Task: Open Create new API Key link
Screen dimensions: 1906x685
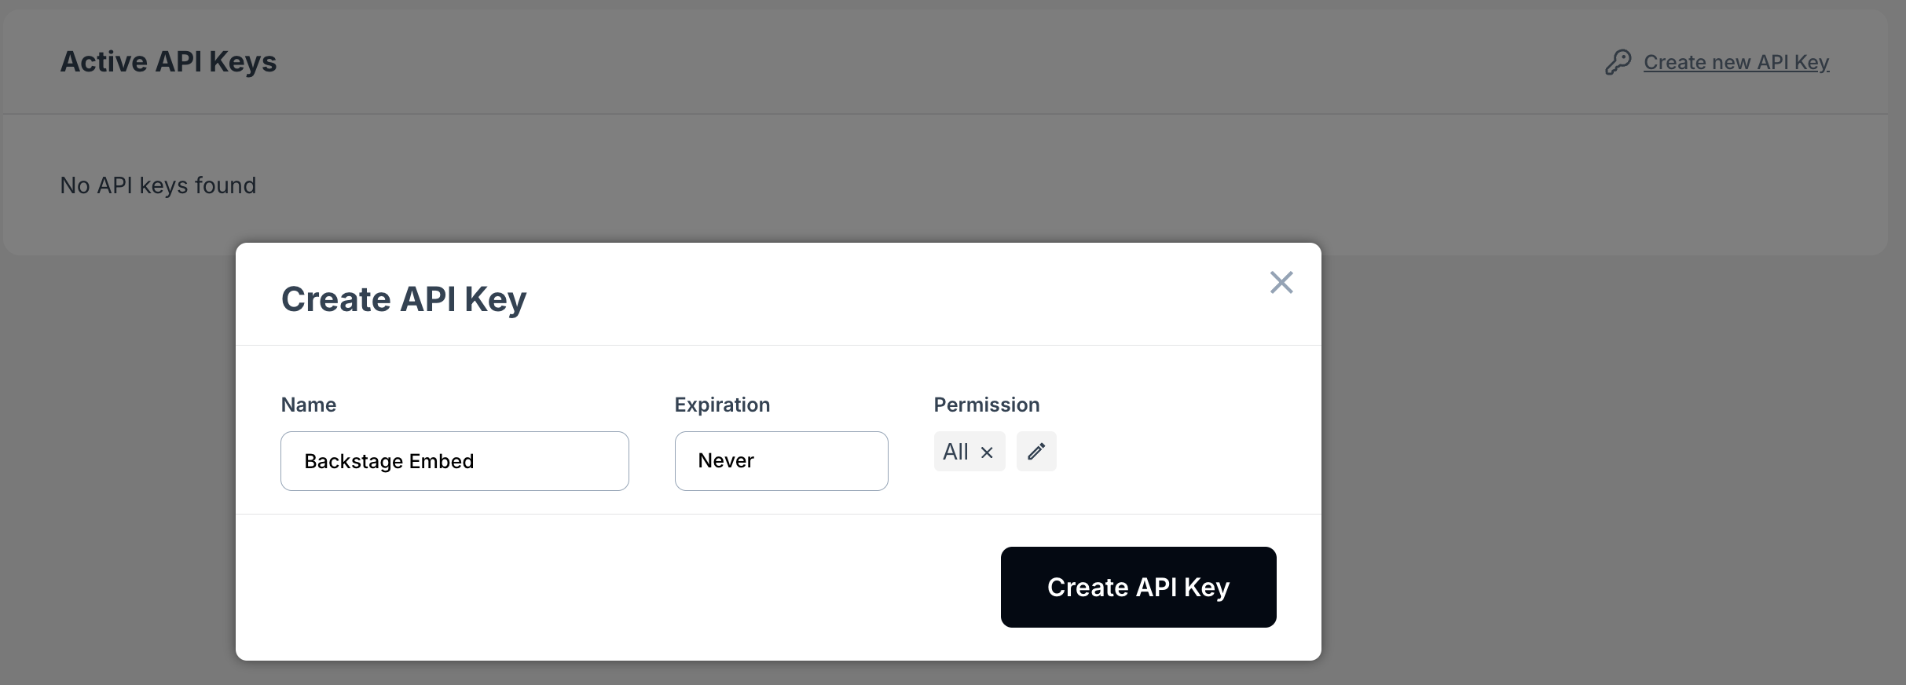Action: click(x=1736, y=61)
